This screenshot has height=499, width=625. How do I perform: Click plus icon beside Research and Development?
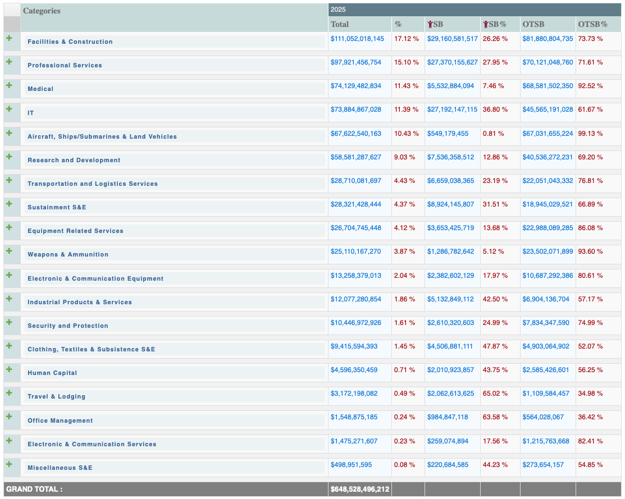(x=9, y=157)
